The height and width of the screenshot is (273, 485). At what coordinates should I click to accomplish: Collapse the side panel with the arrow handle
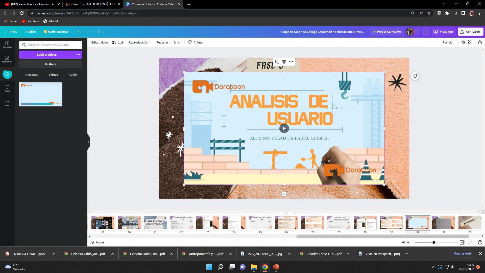[x=88, y=142]
